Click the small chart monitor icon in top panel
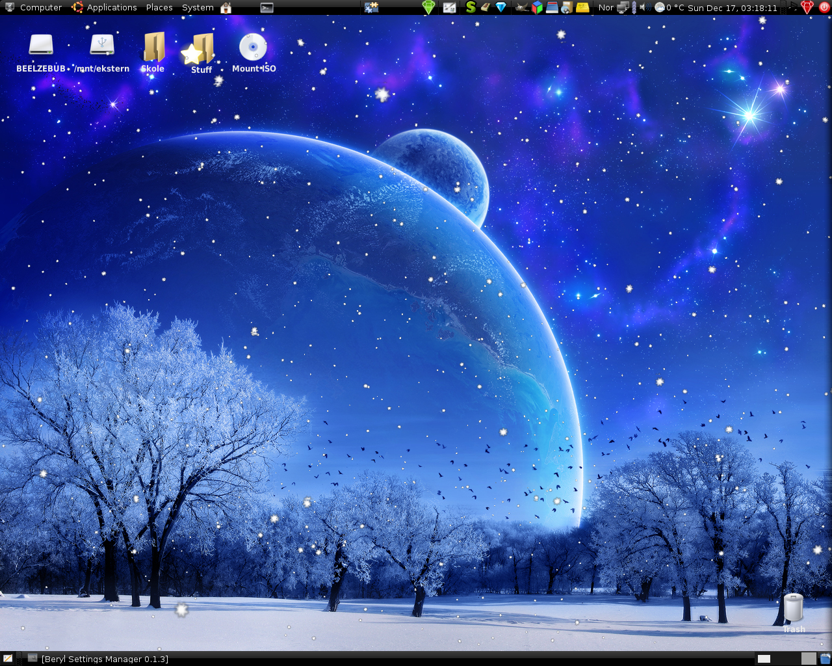 tap(449, 8)
